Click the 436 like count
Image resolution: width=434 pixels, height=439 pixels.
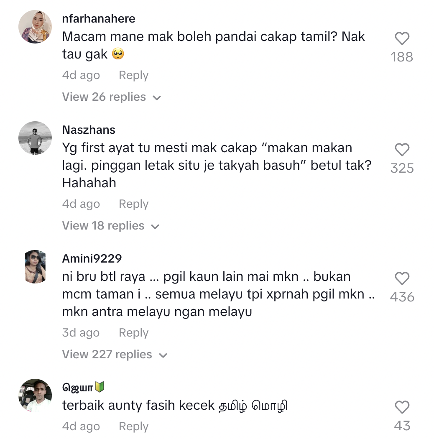click(402, 297)
